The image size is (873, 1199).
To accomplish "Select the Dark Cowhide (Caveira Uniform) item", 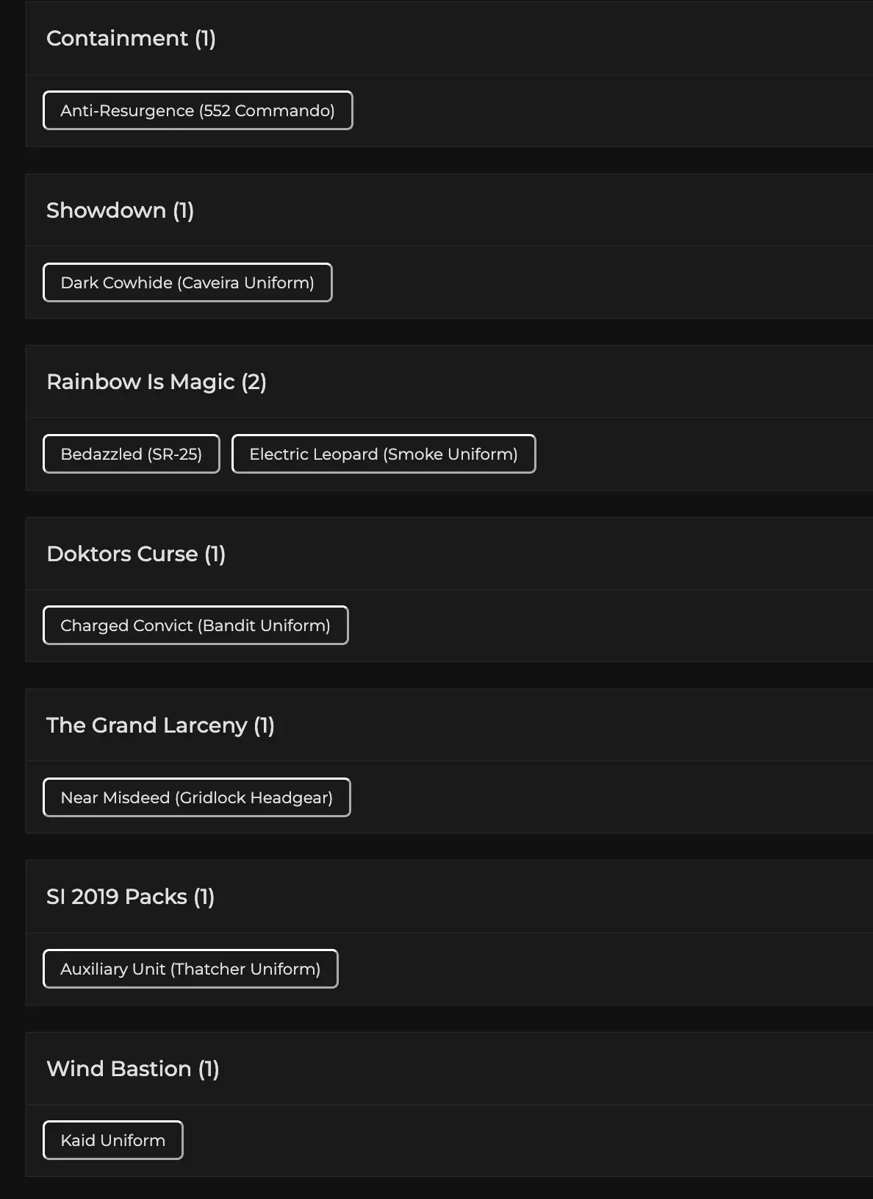I will tap(187, 282).
